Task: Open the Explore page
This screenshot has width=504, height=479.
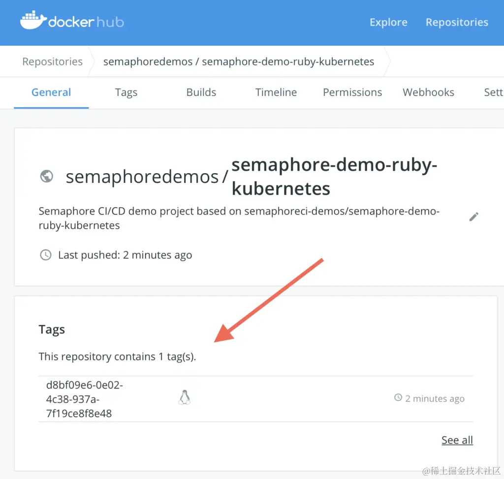Action: [x=388, y=22]
